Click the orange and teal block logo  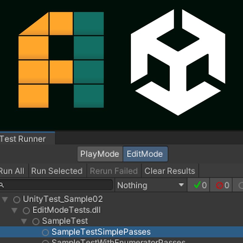click(61, 60)
